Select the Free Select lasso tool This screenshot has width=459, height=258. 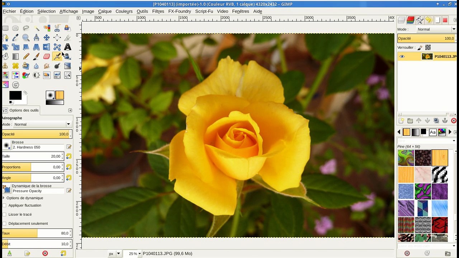pyautogui.click(x=26, y=28)
